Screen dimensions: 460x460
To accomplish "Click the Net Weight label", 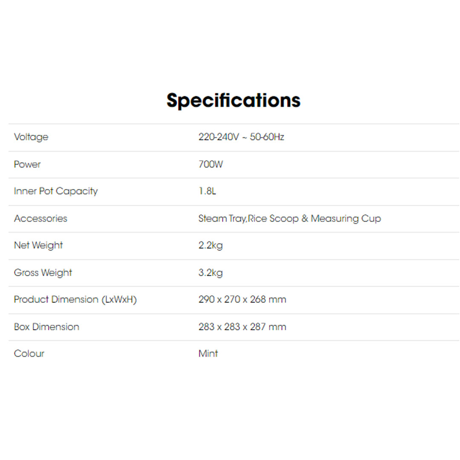I will (x=38, y=245).
